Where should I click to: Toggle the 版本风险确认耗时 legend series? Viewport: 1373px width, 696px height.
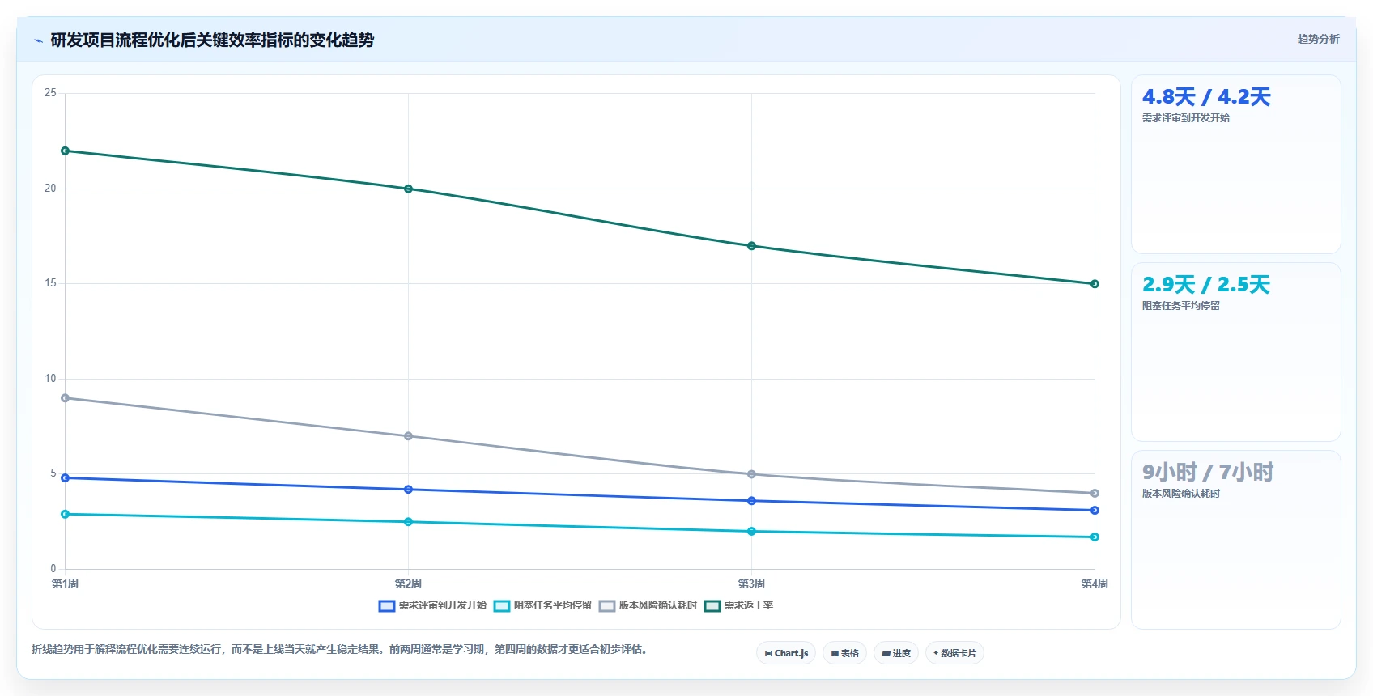tap(648, 605)
